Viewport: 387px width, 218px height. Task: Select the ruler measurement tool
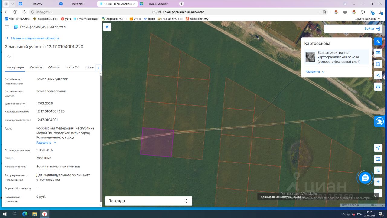pos(378,53)
